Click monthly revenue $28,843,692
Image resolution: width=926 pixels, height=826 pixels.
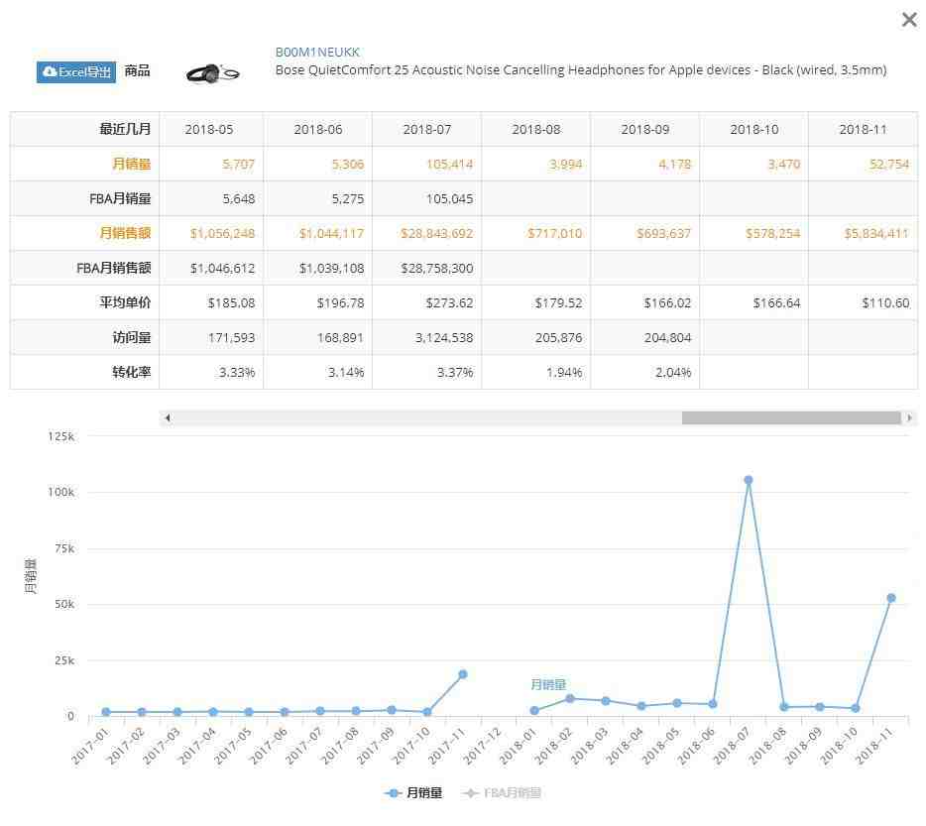pyautogui.click(x=437, y=233)
